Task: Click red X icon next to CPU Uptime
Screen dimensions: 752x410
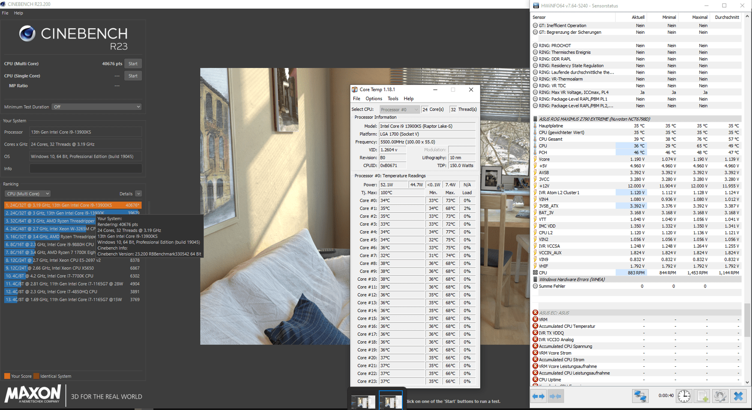Action: click(x=535, y=380)
